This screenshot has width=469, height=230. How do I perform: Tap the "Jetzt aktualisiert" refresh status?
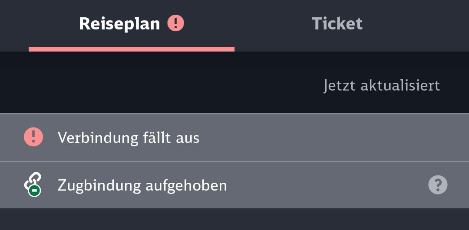[x=382, y=85]
